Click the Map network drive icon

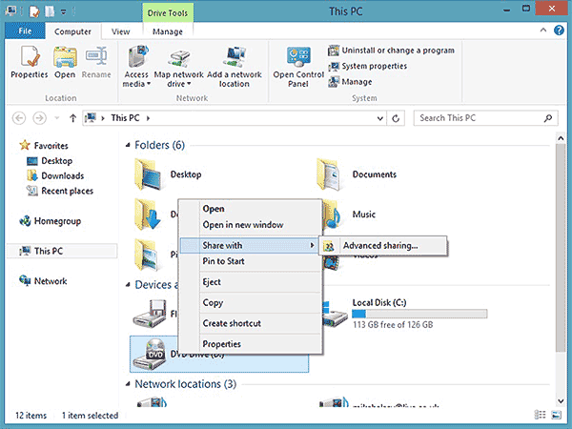tap(182, 67)
